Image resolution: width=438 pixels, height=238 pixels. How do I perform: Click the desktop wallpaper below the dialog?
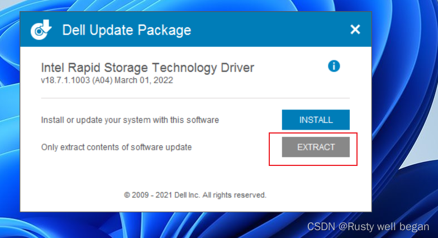tap(168, 225)
